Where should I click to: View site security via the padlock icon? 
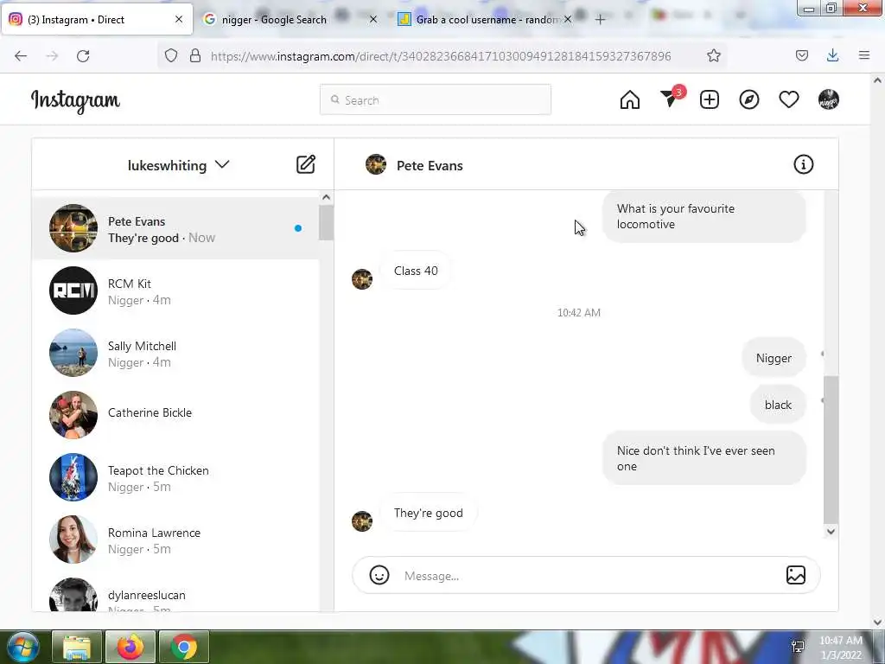pos(195,55)
